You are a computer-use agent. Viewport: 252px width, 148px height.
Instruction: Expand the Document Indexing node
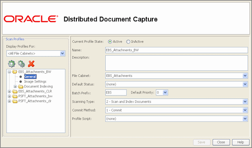[15, 87]
